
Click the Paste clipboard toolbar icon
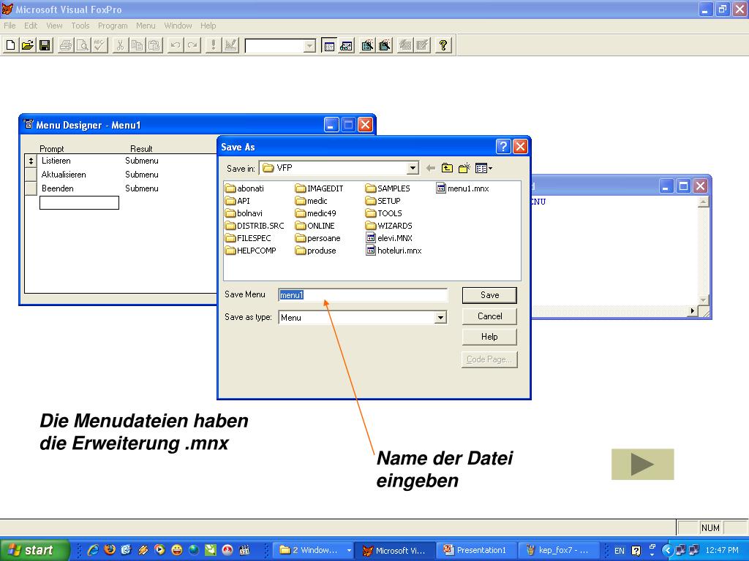(x=154, y=45)
